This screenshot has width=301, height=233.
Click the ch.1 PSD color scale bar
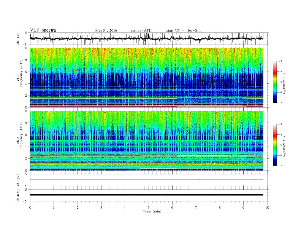[x=275, y=82]
